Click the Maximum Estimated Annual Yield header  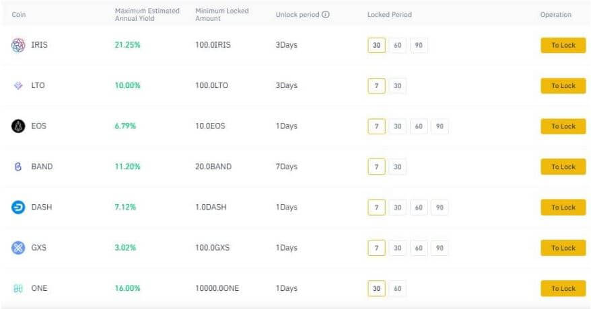(147, 15)
